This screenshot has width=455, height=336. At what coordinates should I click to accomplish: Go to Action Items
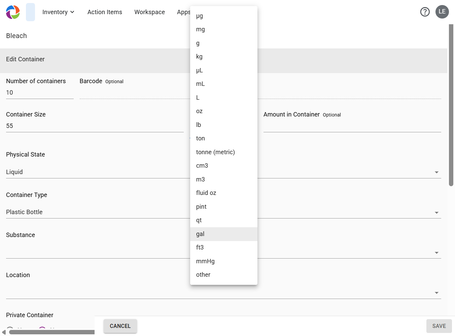[x=105, y=12]
